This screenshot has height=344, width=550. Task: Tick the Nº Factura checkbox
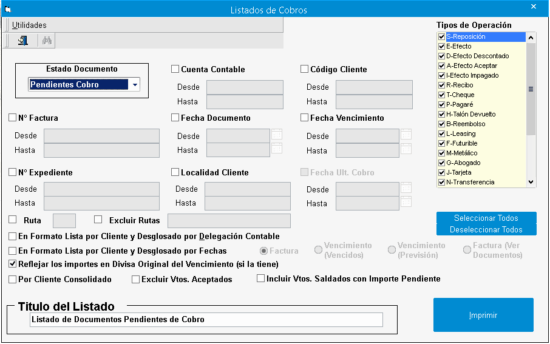click(x=13, y=118)
